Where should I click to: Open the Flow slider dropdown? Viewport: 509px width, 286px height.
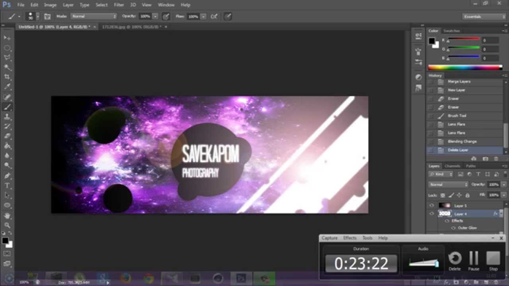click(x=203, y=16)
